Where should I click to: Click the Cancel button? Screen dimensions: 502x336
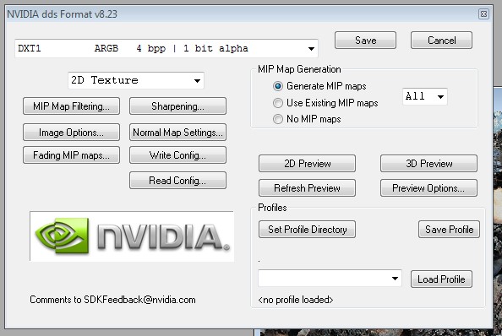coord(441,41)
